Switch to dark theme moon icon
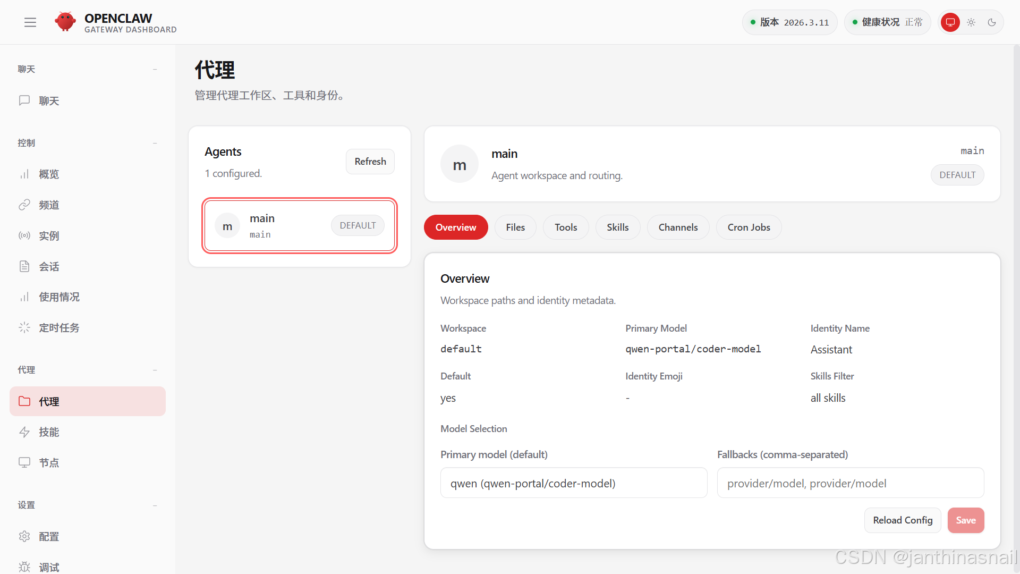The image size is (1020, 574). click(991, 22)
